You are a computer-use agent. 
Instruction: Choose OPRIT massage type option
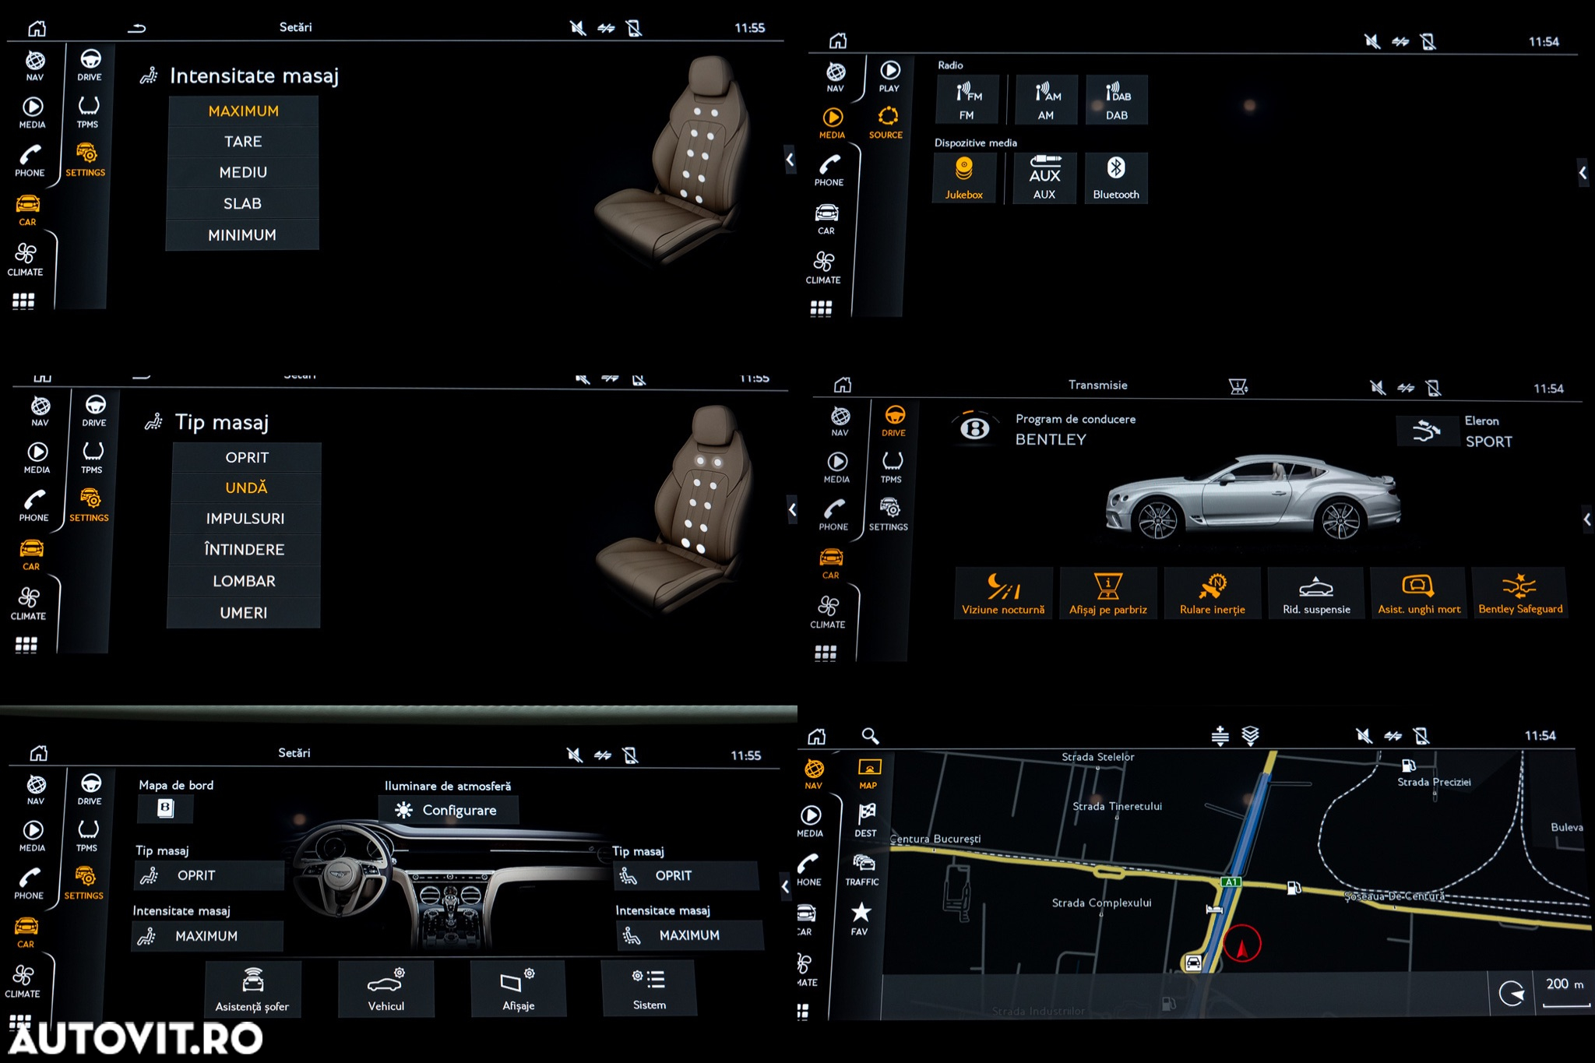(247, 457)
